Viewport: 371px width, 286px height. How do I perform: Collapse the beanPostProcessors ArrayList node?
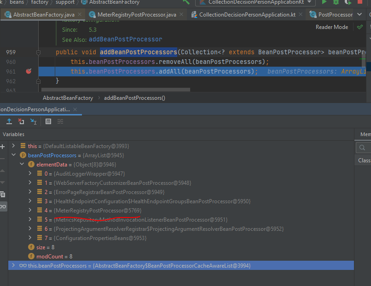(13, 155)
